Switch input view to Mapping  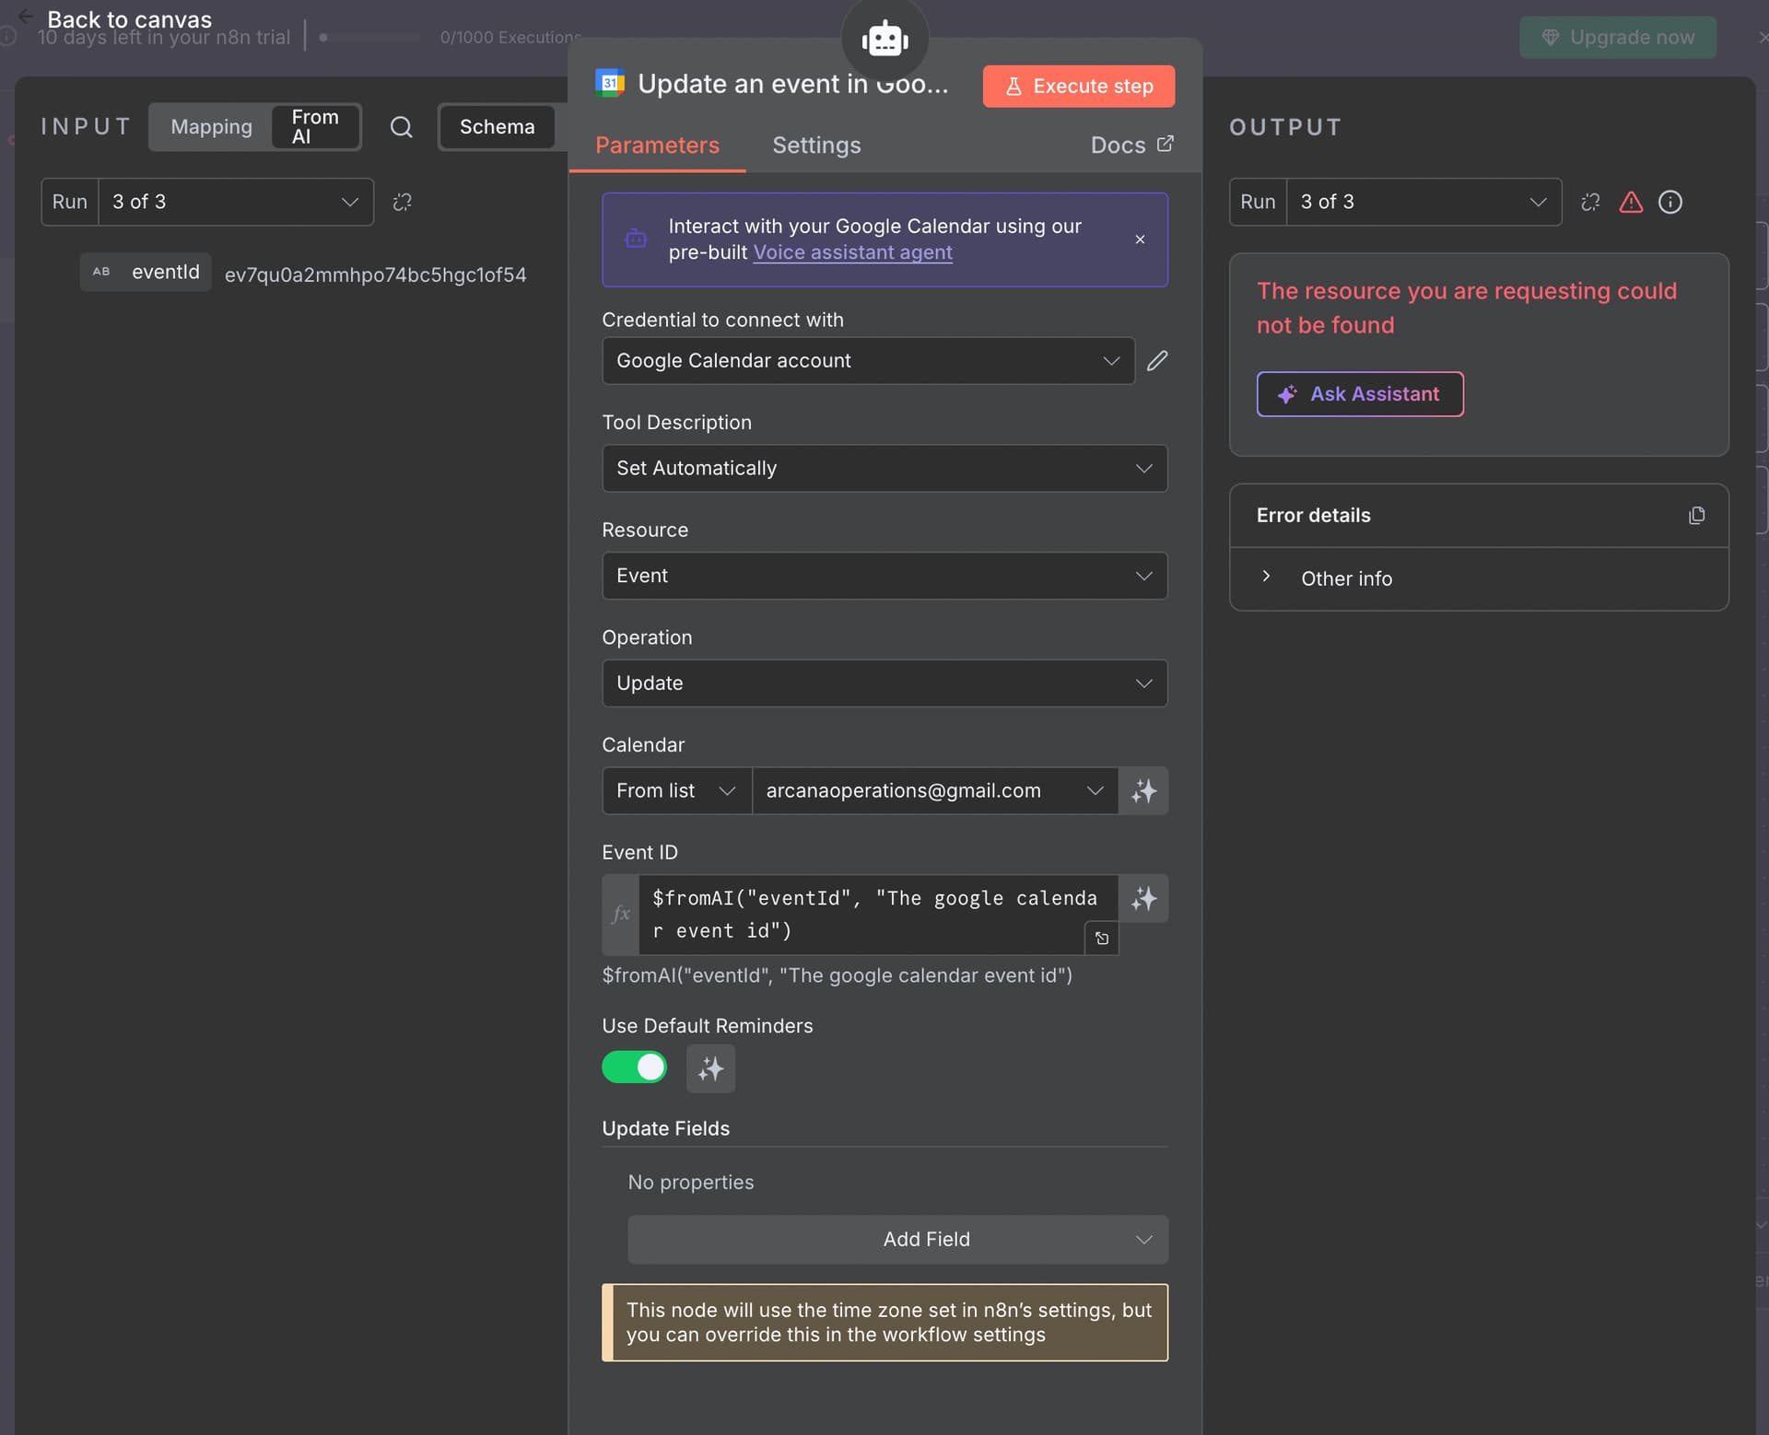pyautogui.click(x=211, y=127)
